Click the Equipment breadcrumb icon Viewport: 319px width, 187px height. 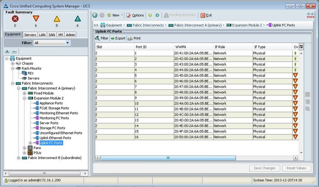(x=103, y=25)
